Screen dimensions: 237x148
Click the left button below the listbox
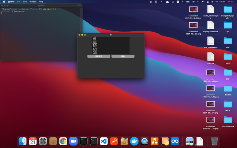click(x=99, y=56)
